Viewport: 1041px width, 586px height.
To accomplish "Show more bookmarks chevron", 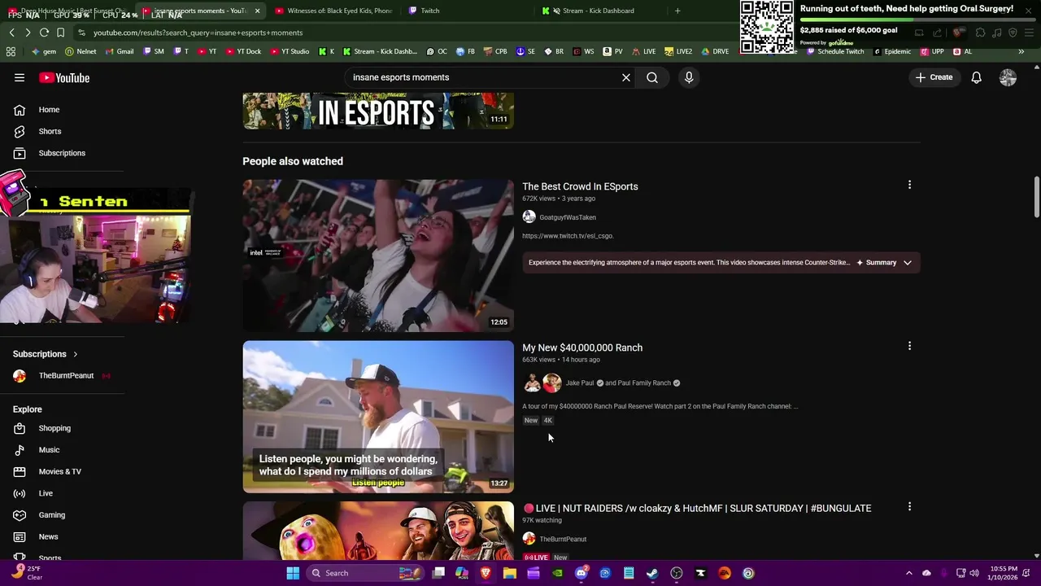I will point(1021,51).
